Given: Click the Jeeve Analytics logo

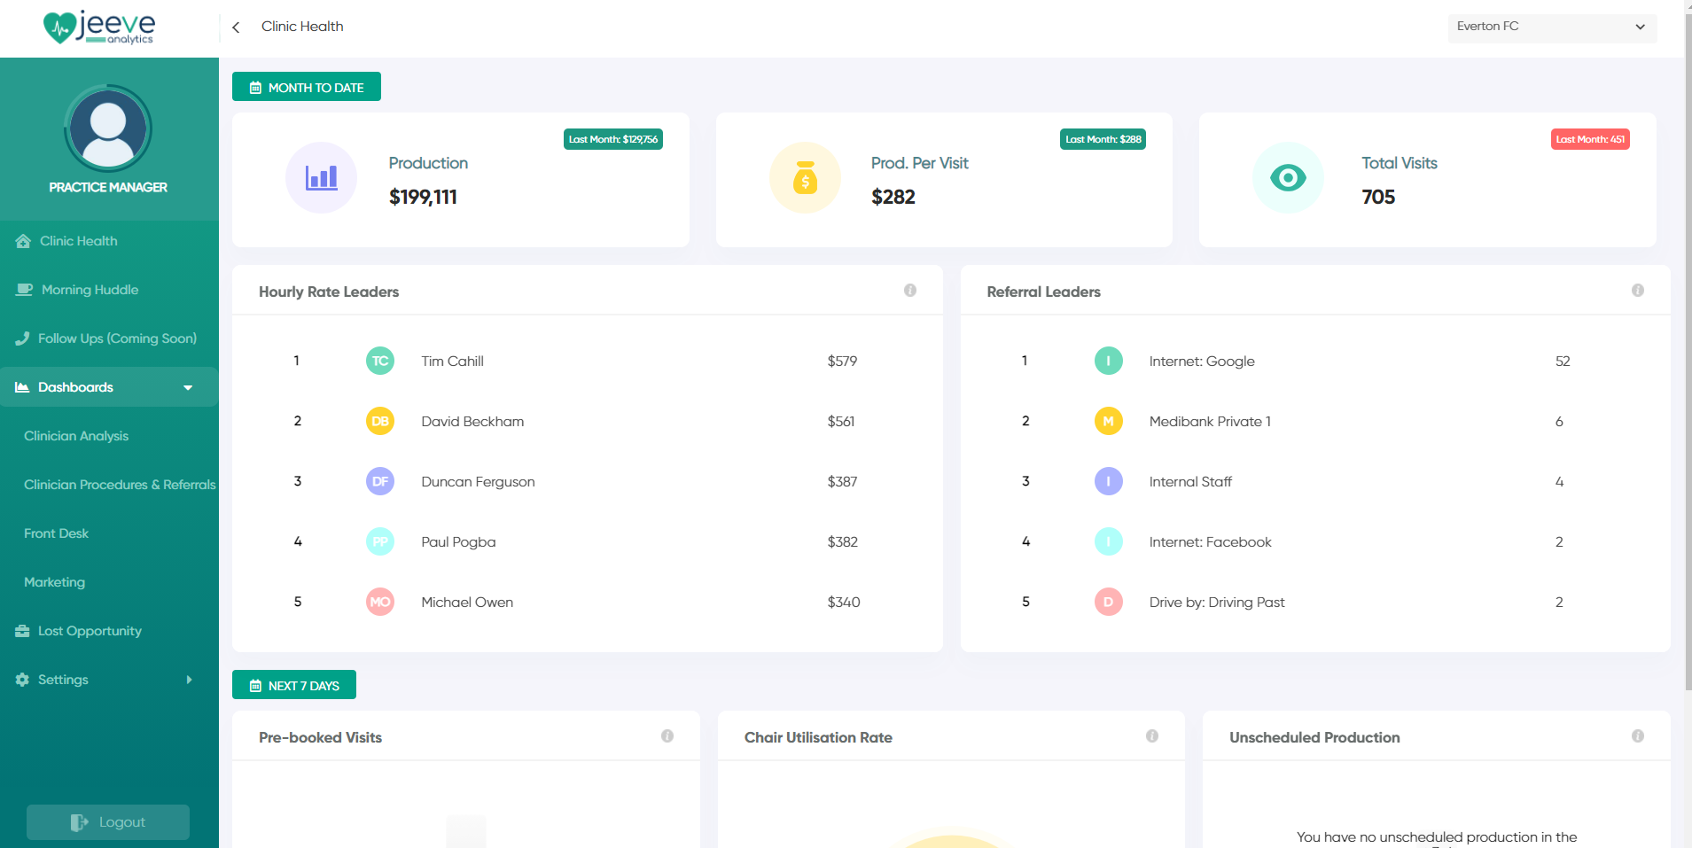Looking at the screenshot, I should coord(99,27).
